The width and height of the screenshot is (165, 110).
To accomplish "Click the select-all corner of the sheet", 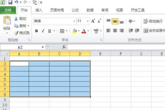I will click(5, 54).
